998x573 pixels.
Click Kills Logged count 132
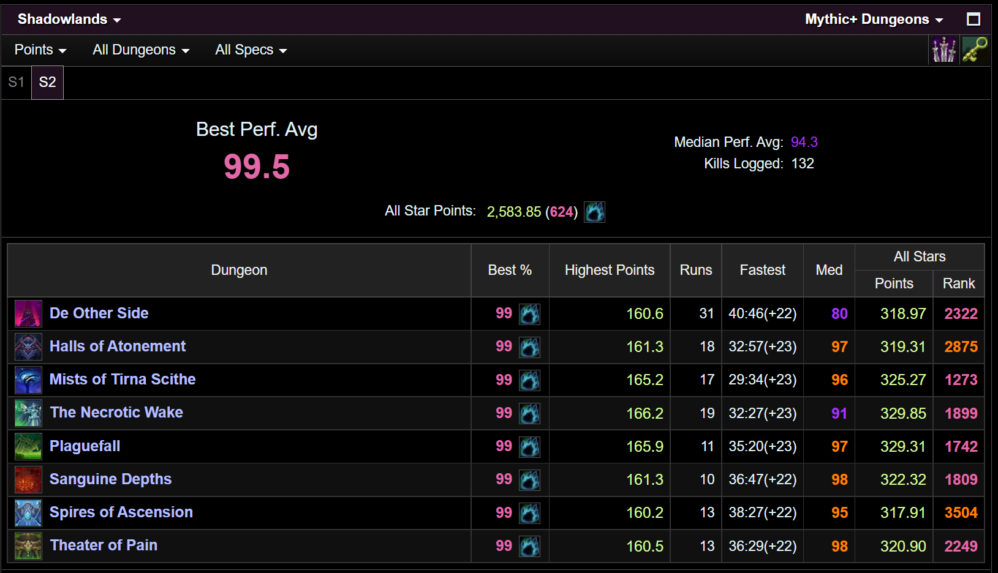coord(803,163)
